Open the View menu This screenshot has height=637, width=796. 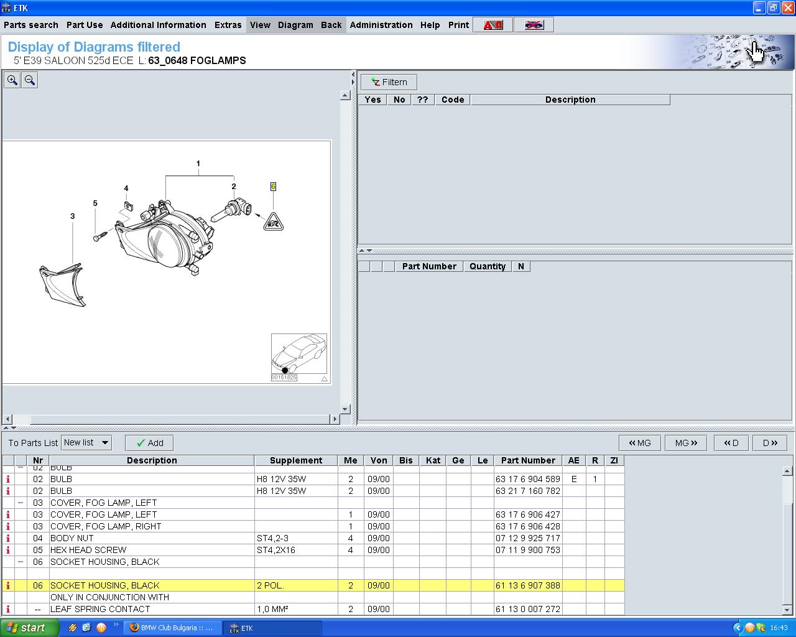(260, 25)
